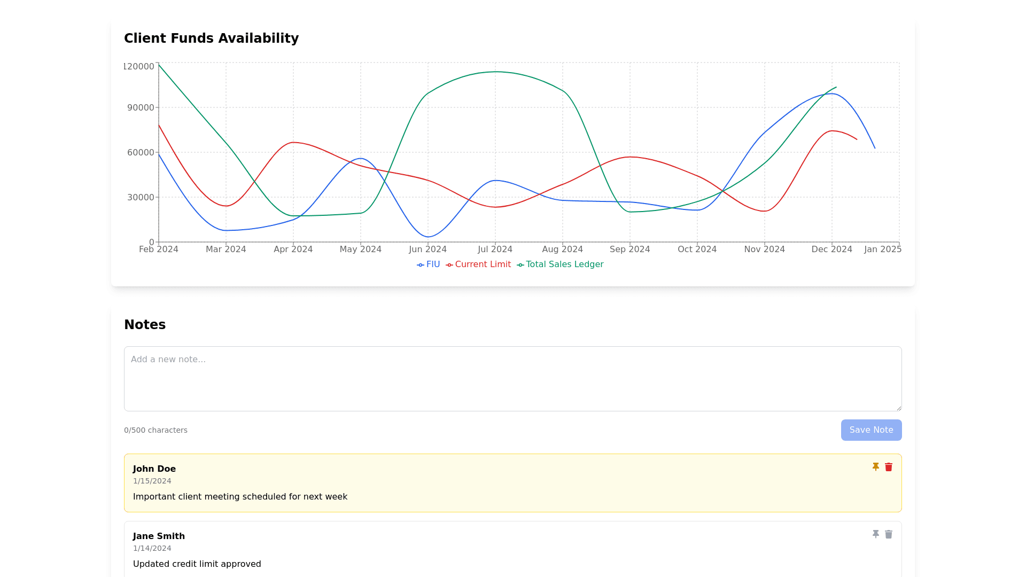
Task: Click the Notes section heading
Action: point(145,325)
